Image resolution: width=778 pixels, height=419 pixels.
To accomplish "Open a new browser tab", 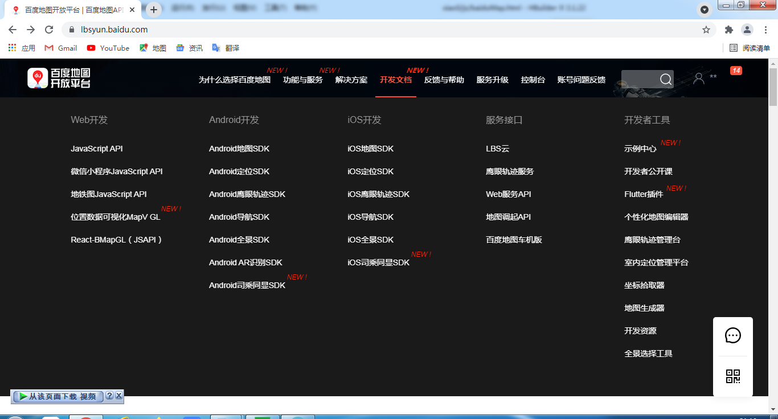I will 154,10.
